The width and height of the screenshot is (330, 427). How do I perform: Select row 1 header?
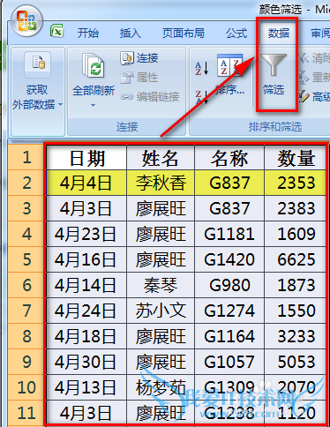pos(26,157)
